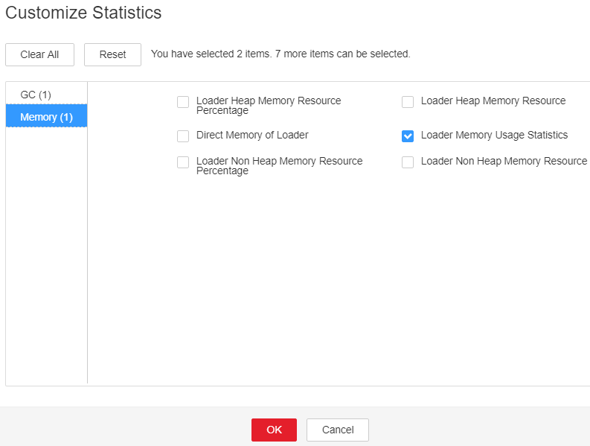Click the selected items count message
Viewport: 590px width, 446px height.
[280, 54]
